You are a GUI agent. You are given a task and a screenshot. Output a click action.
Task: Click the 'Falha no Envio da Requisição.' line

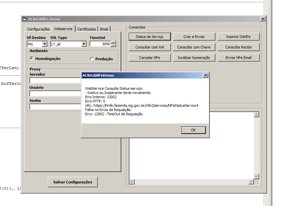[108, 110]
